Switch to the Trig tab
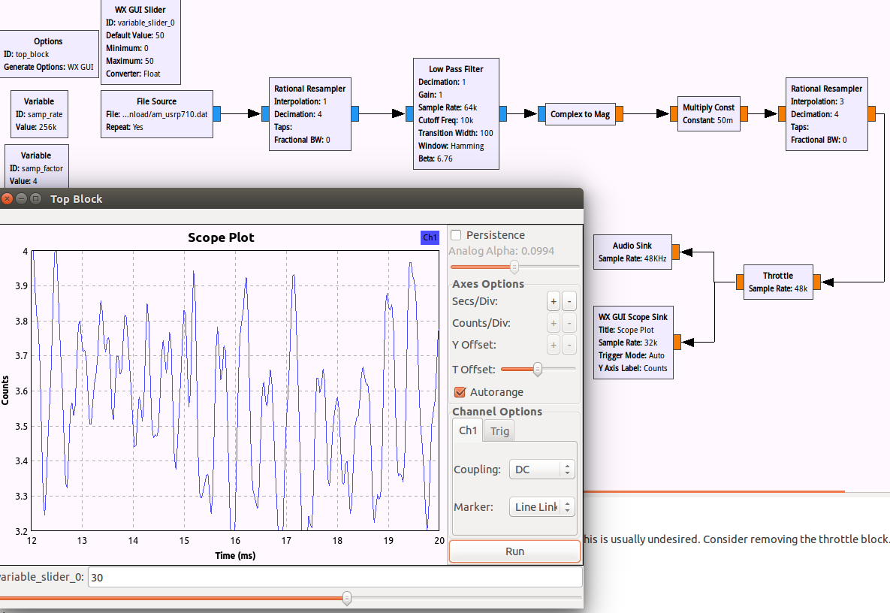This screenshot has height=613, width=890. [x=499, y=430]
